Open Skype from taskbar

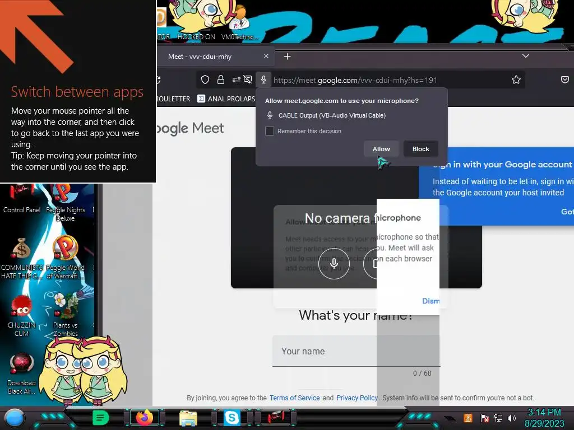(232, 418)
